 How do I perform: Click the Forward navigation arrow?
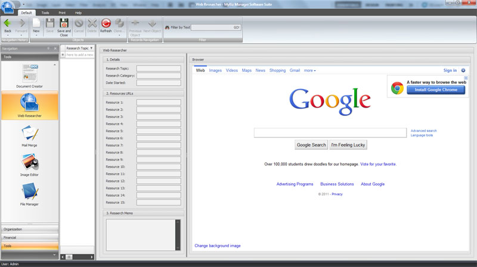click(21, 23)
